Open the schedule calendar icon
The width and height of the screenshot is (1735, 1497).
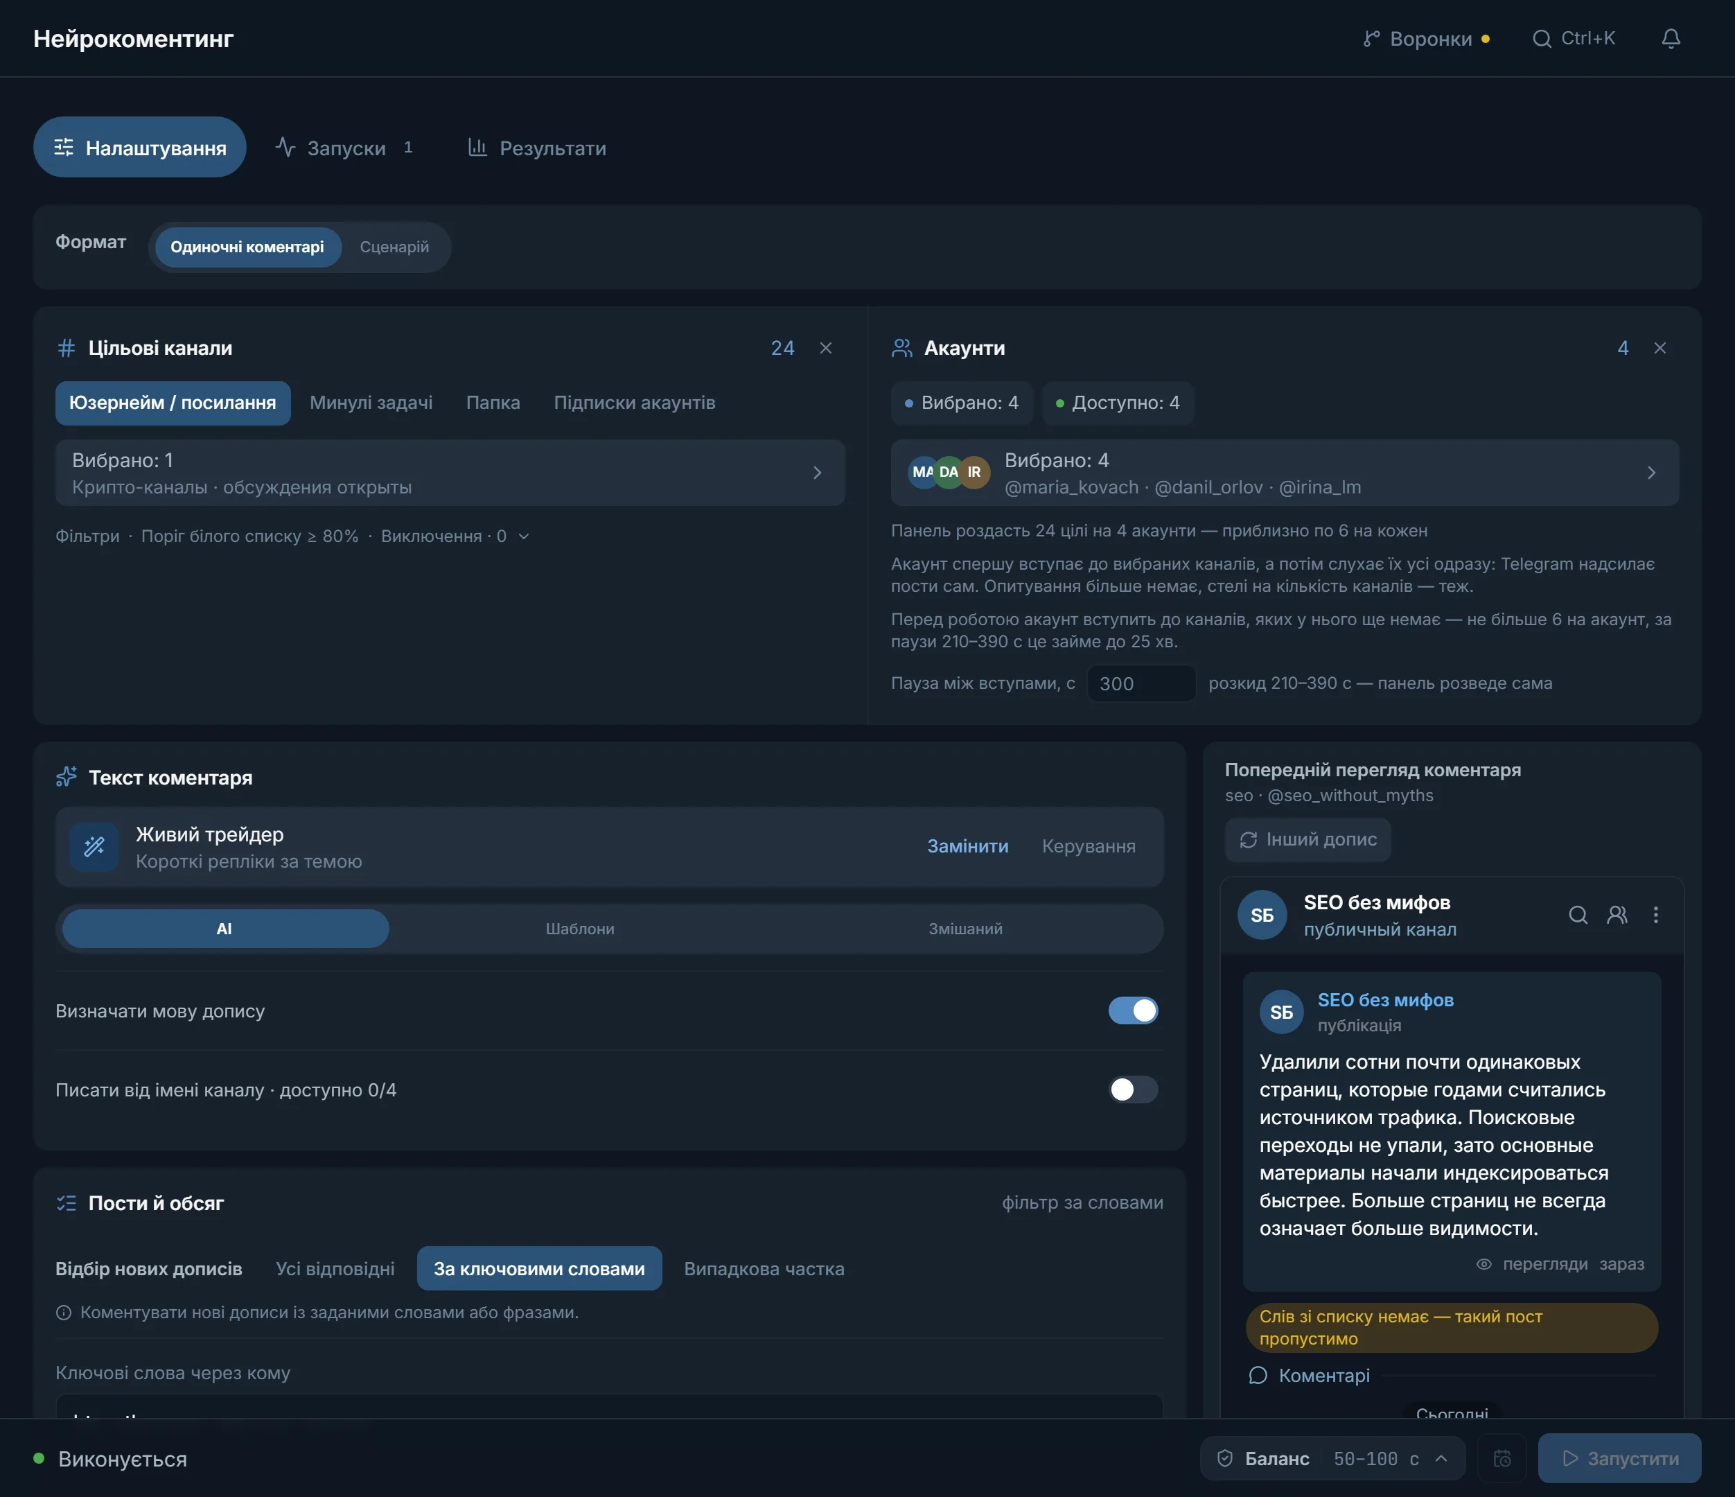[1502, 1458]
